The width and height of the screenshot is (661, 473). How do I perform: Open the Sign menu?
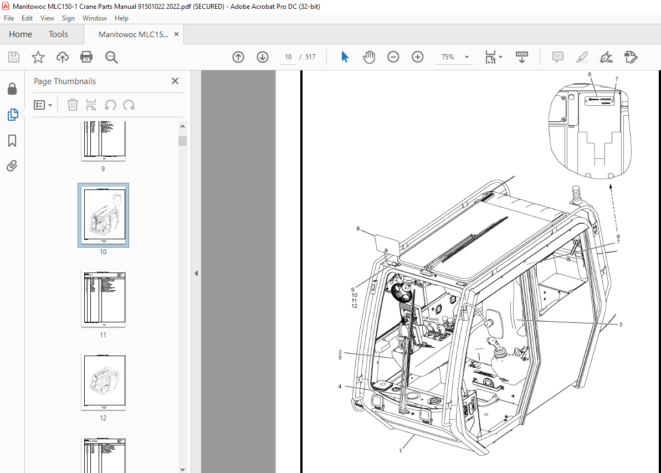68,18
